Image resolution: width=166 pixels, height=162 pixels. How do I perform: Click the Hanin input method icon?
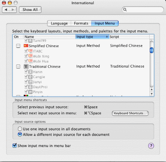[x=30, y=72]
